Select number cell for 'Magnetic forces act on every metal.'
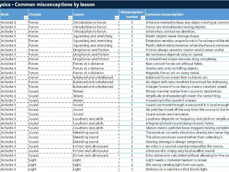The image size is (229, 172). pos(132,73)
